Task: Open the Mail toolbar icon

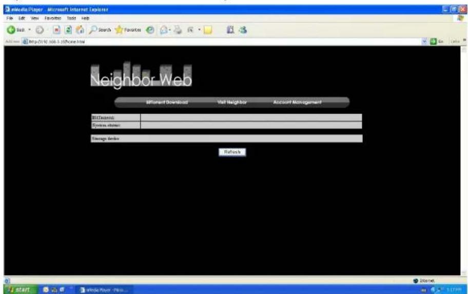Action: (164, 30)
